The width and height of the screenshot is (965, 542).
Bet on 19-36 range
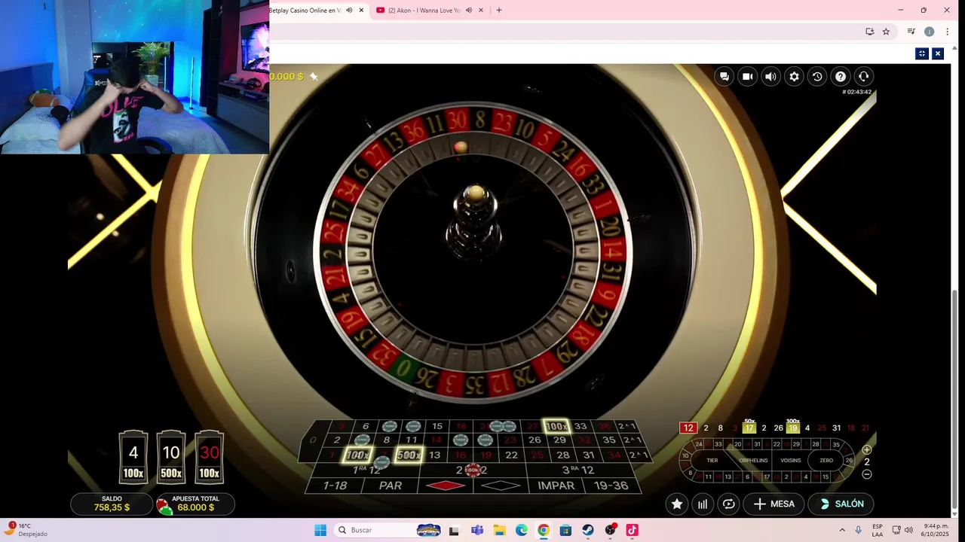click(x=611, y=486)
